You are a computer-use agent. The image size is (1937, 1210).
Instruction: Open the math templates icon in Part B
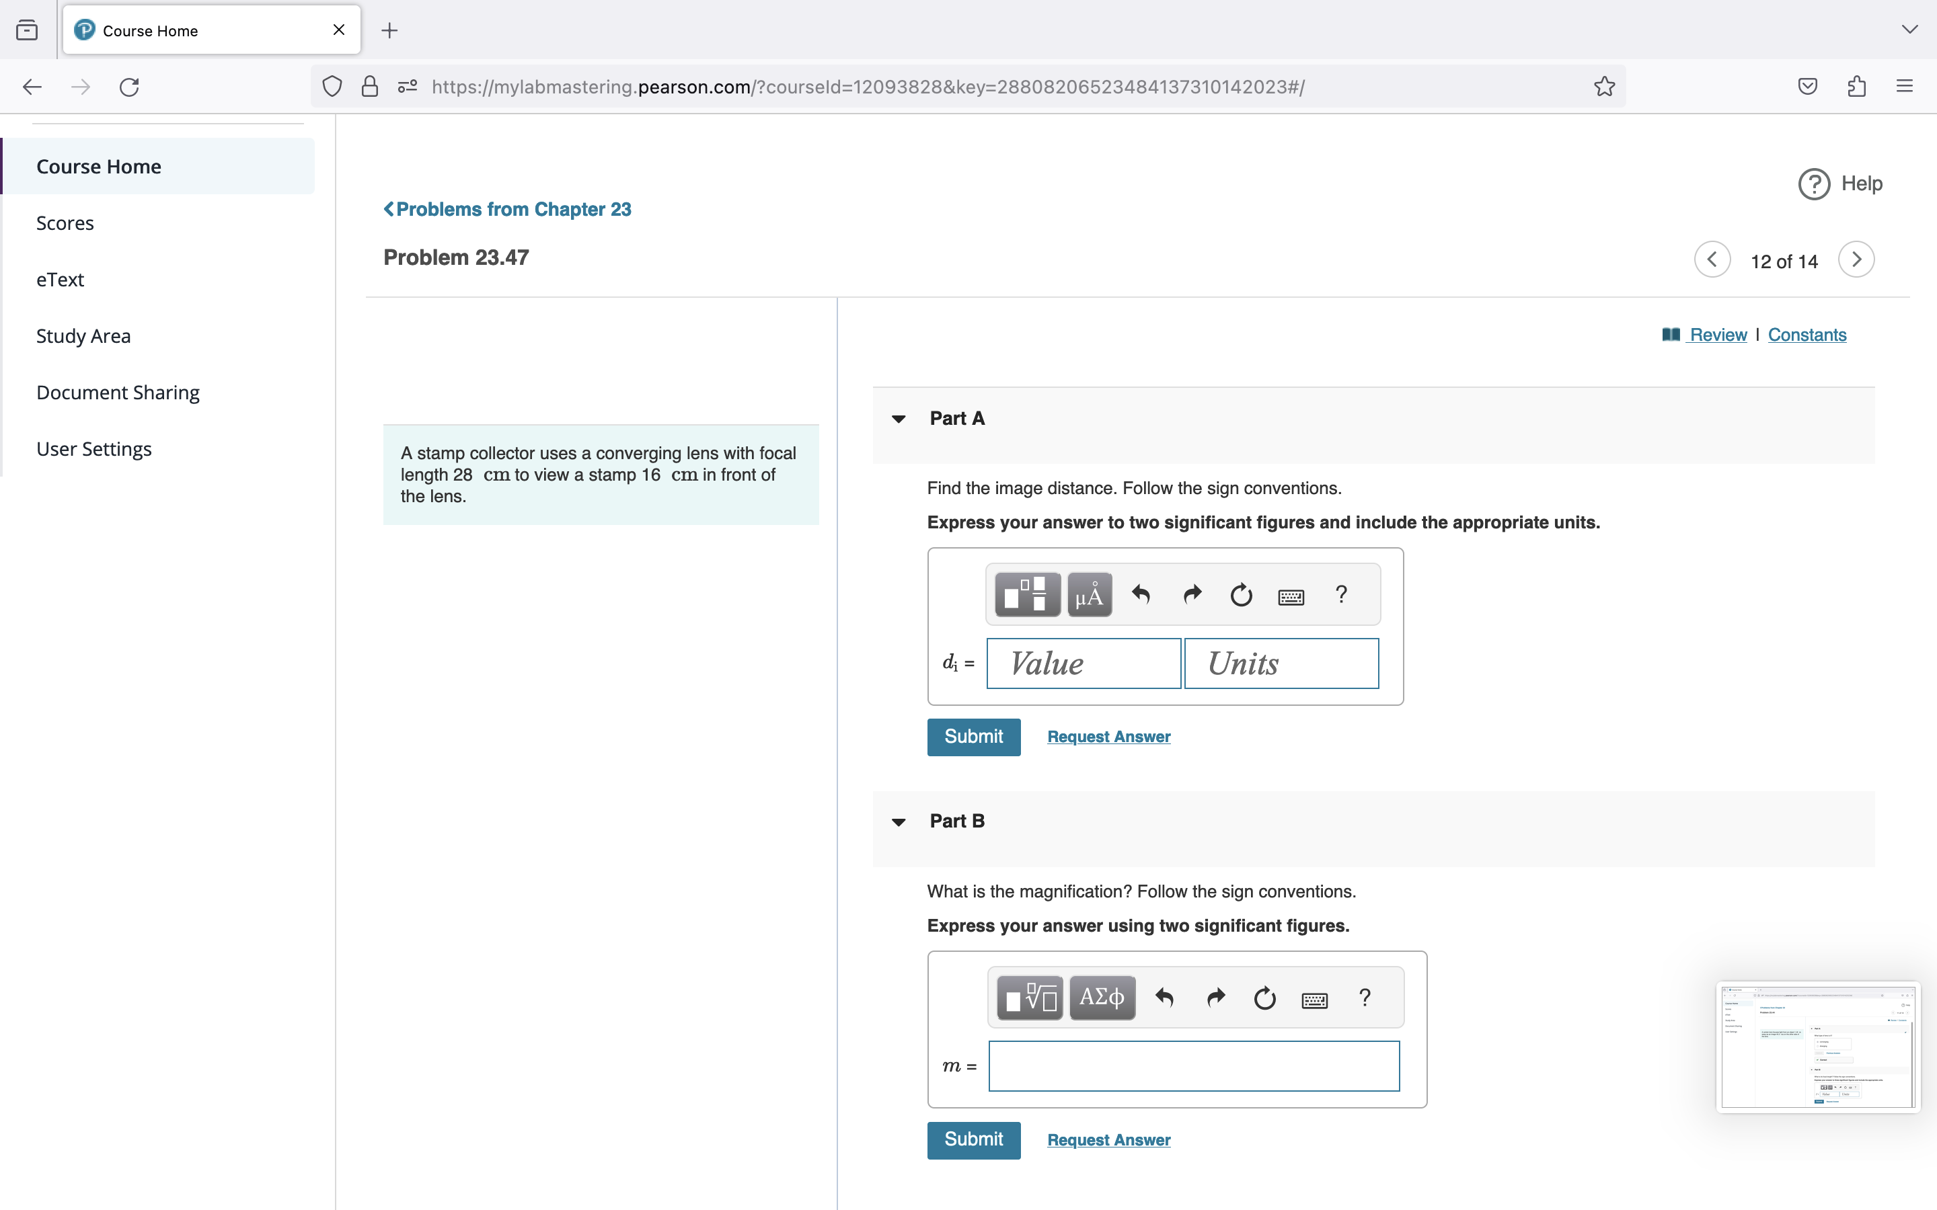tap(1028, 997)
